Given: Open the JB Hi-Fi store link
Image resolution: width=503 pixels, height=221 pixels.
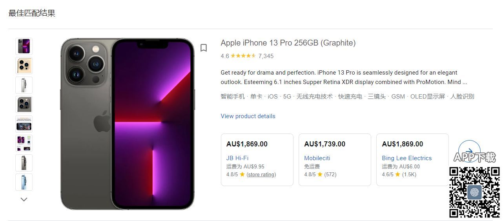Looking at the screenshot, I should coord(237,158).
